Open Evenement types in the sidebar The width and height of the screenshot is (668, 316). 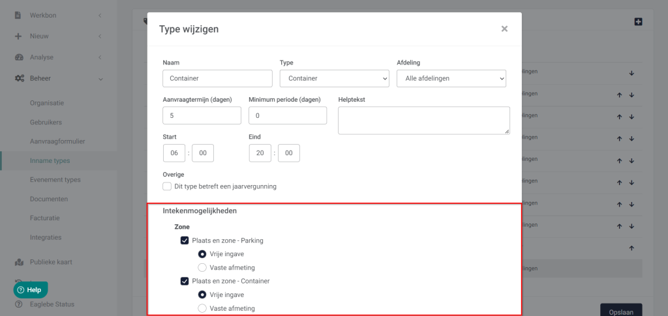(55, 179)
